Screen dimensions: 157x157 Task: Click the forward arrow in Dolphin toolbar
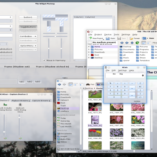click(x=64, y=84)
